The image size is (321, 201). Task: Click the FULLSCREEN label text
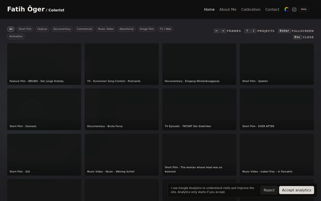(303, 31)
